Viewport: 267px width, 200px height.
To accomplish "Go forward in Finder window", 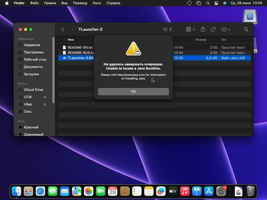I will pos(72,29).
